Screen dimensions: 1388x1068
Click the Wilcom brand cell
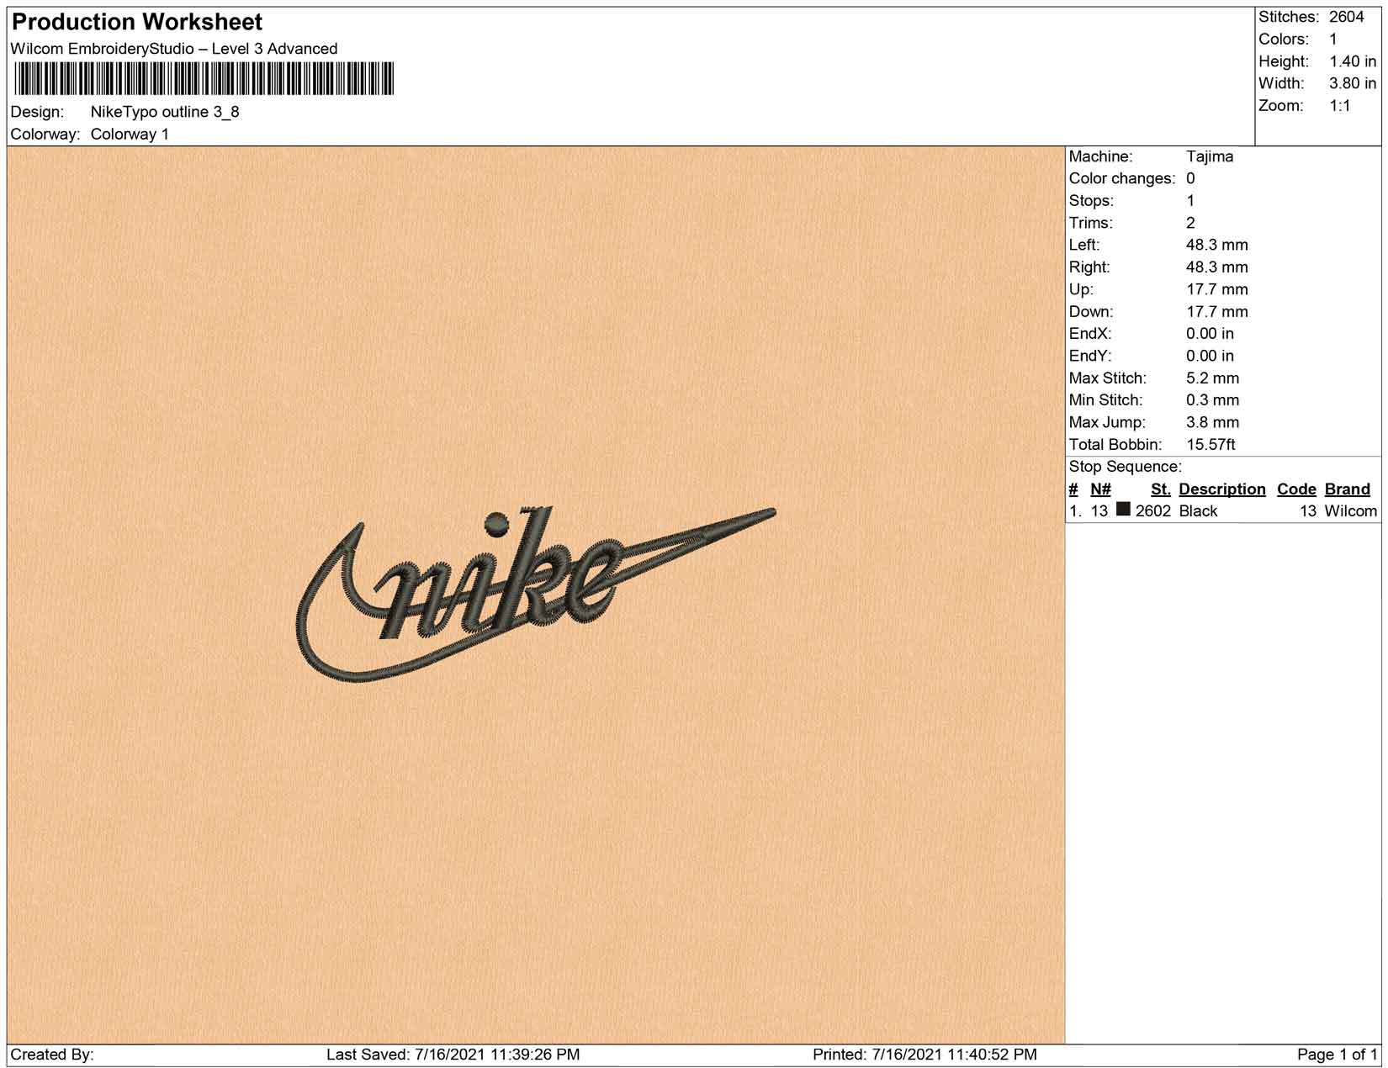[x=1351, y=511]
